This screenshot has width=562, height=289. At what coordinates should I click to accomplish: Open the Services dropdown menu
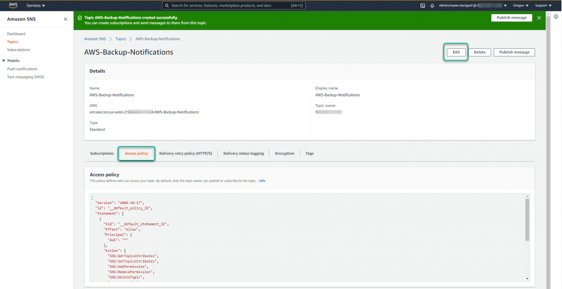pyautogui.click(x=36, y=5)
